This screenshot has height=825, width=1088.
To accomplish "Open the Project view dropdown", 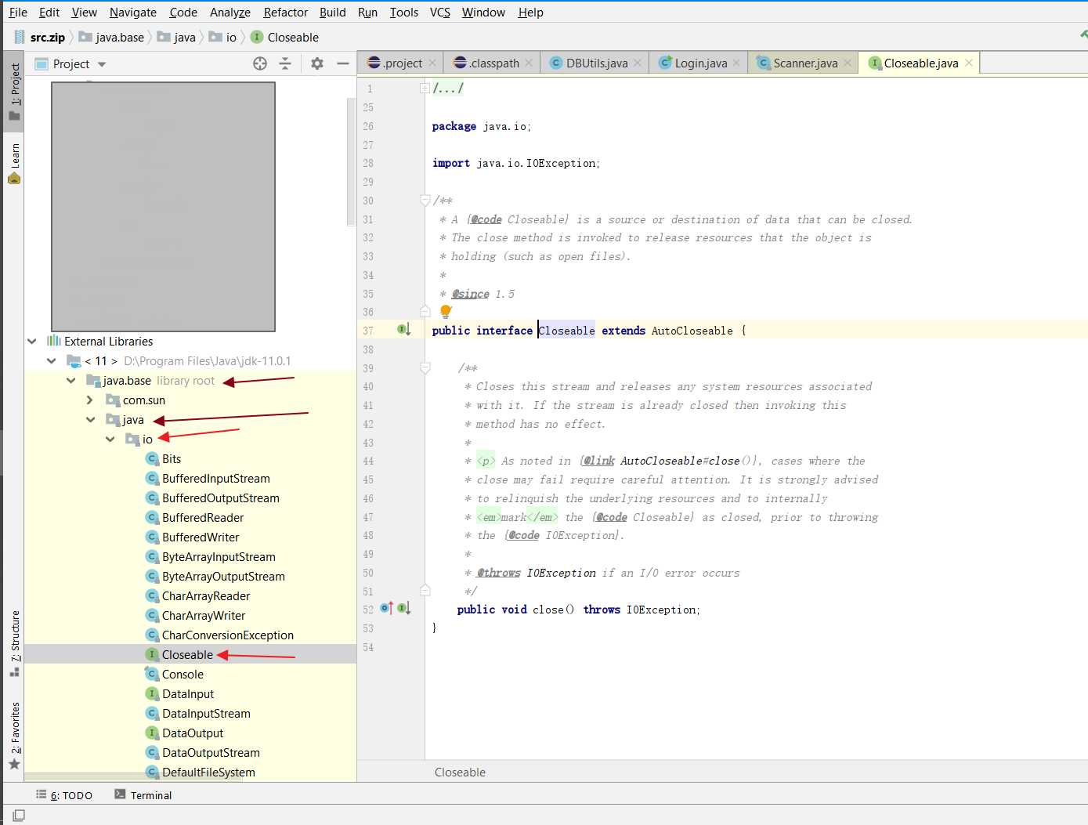I will 102,64.
